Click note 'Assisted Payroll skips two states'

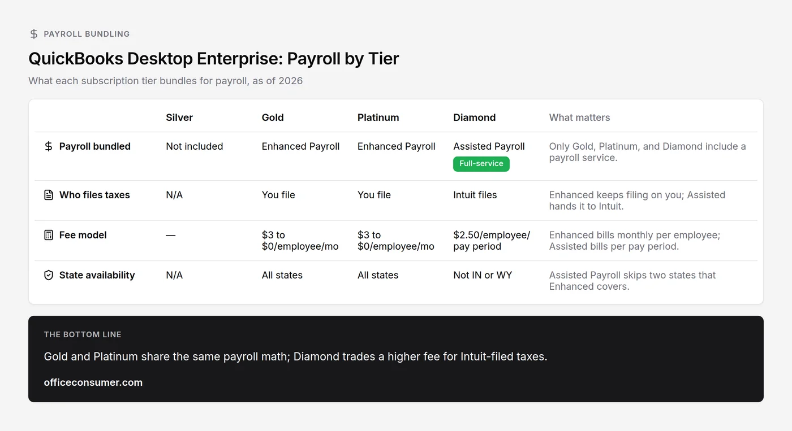pyautogui.click(x=632, y=281)
